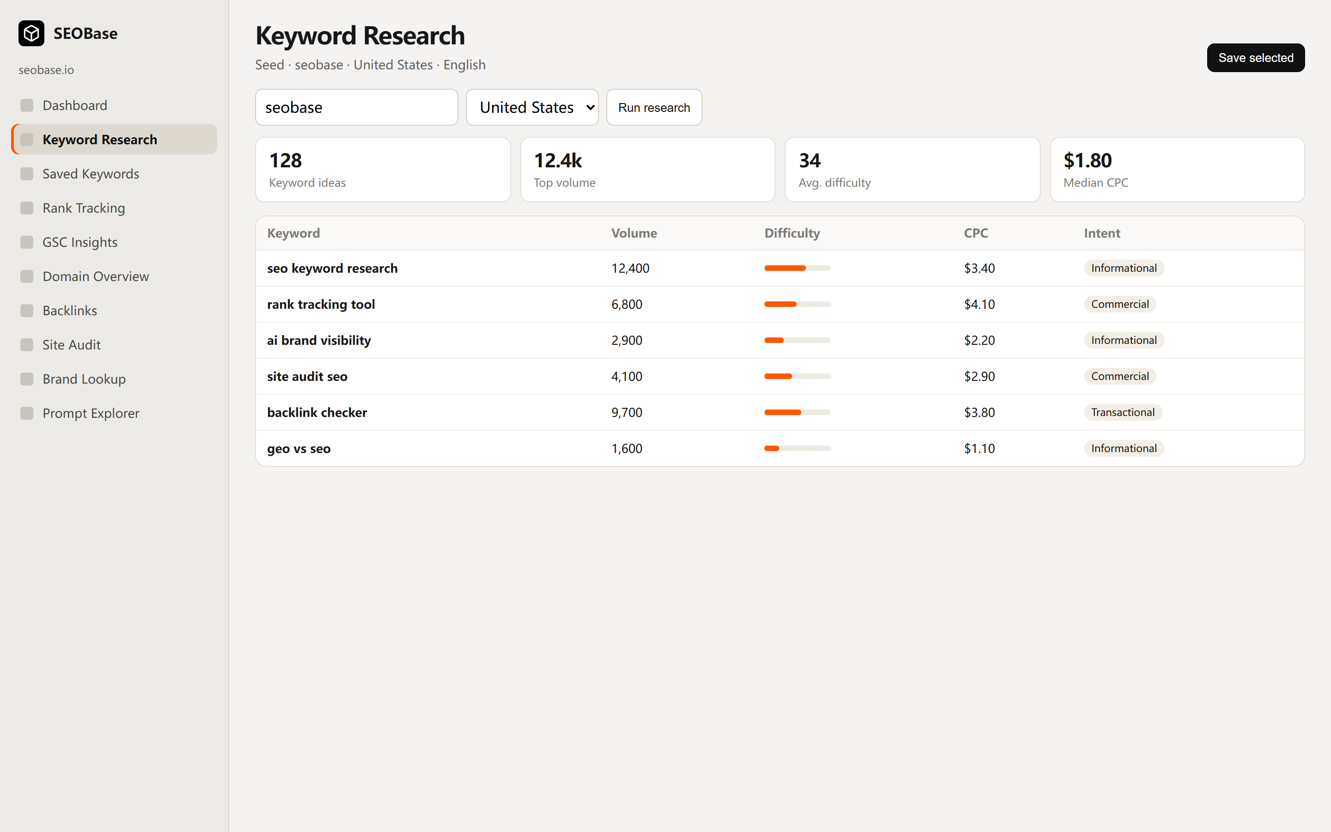Image resolution: width=1331 pixels, height=832 pixels.
Task: Open the Domain Overview label in the sidebar
Action: [96, 276]
